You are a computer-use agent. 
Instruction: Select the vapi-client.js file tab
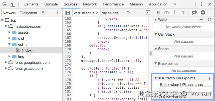pos(84,13)
